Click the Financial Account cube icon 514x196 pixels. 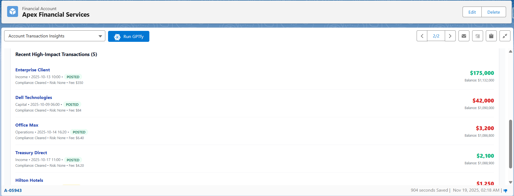pos(13,11)
